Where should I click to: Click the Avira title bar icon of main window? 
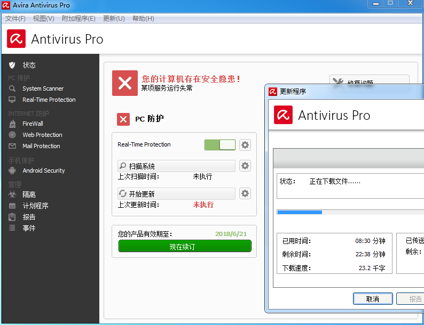point(6,5)
